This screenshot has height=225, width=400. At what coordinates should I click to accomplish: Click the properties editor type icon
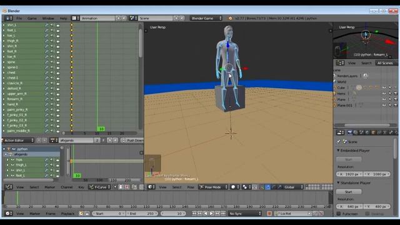pos(340,132)
